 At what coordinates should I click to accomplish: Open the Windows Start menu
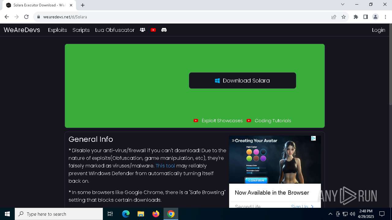click(7, 214)
